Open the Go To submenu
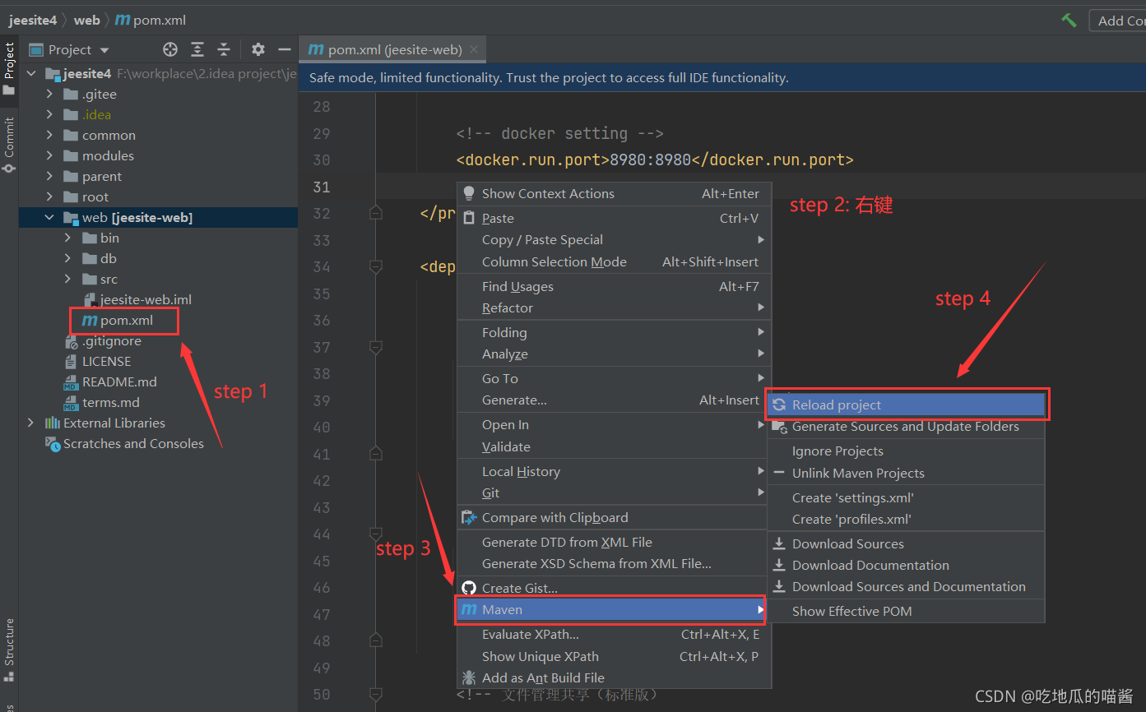 pos(614,378)
